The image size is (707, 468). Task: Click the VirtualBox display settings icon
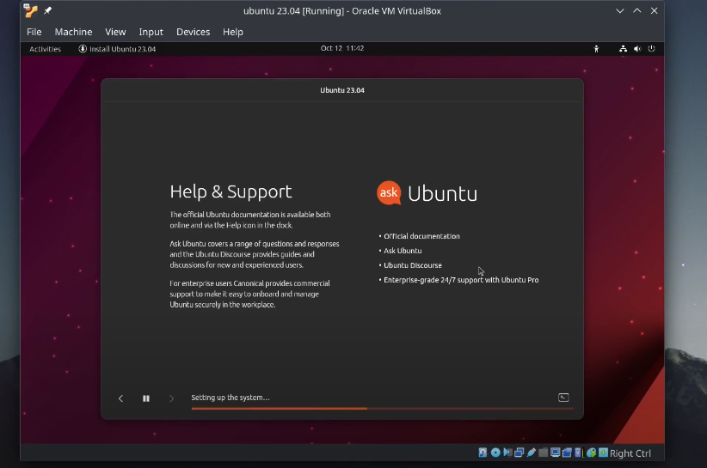[x=556, y=453]
